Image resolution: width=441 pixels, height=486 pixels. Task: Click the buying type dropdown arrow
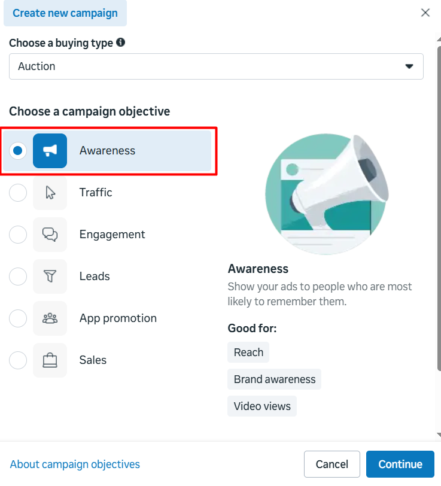tap(409, 66)
